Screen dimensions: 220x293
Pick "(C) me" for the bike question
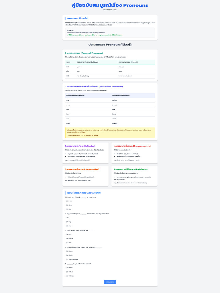[x=69, y=226]
